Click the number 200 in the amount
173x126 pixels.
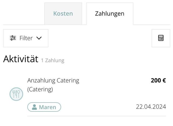[x=156, y=80]
